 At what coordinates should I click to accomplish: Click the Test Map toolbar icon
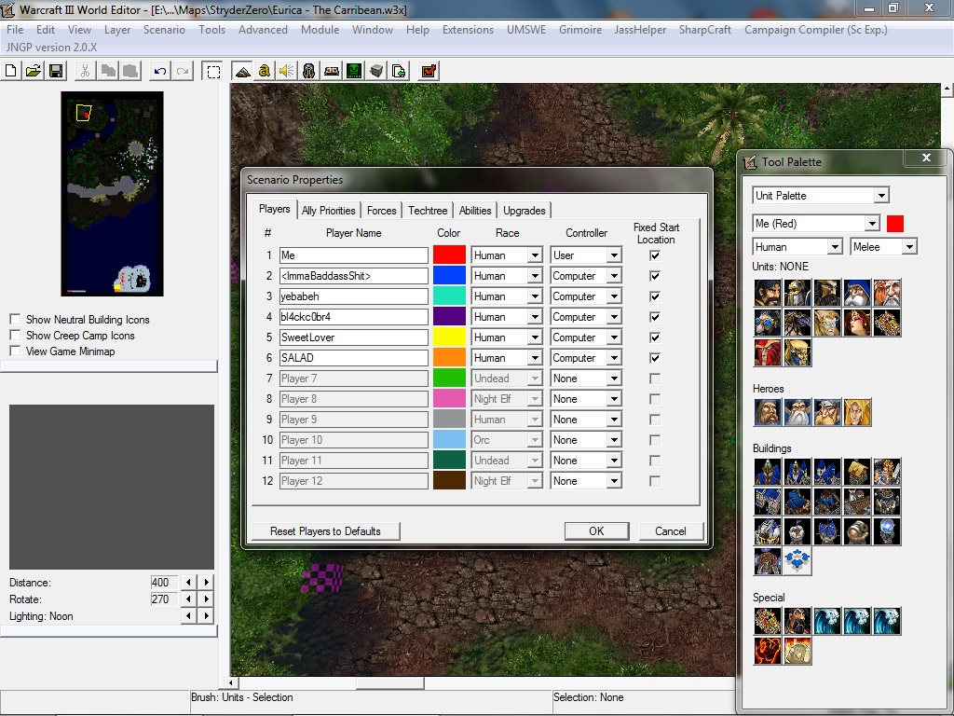tap(429, 71)
